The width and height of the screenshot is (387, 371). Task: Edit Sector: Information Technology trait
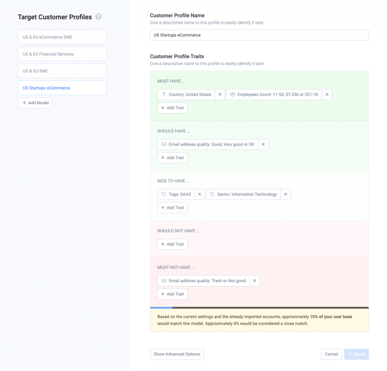pyautogui.click(x=243, y=194)
